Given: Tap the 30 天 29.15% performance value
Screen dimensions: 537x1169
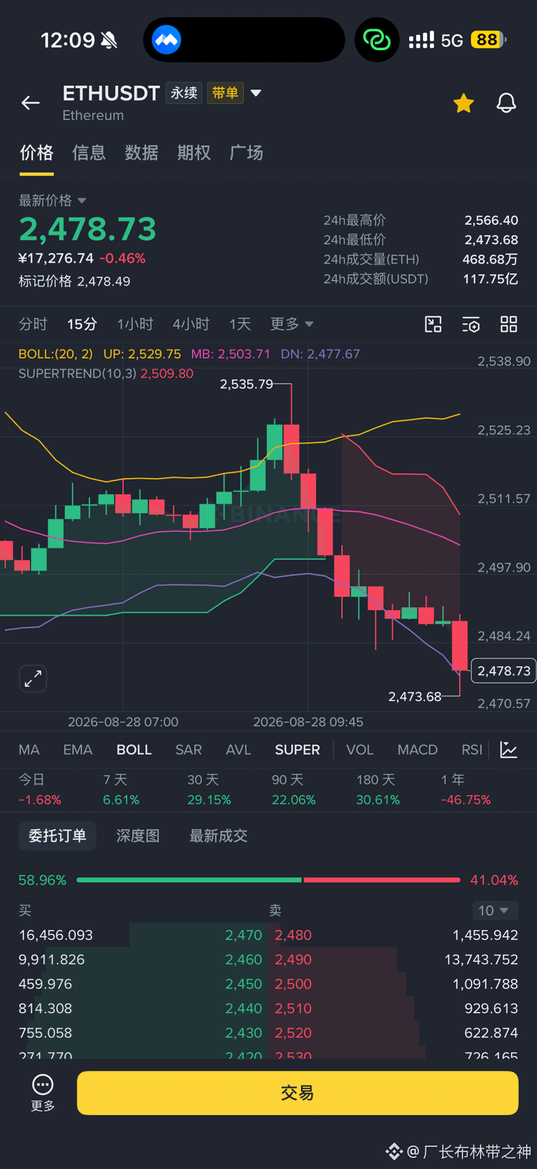Looking at the screenshot, I should tap(209, 800).
